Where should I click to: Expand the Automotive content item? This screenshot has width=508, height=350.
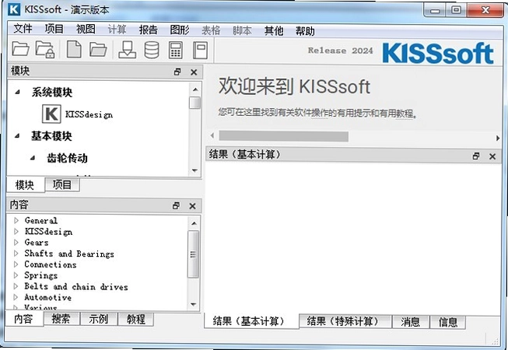tap(16, 297)
